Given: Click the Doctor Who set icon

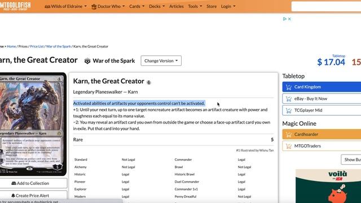Looking at the screenshot, I should click(x=94, y=6).
